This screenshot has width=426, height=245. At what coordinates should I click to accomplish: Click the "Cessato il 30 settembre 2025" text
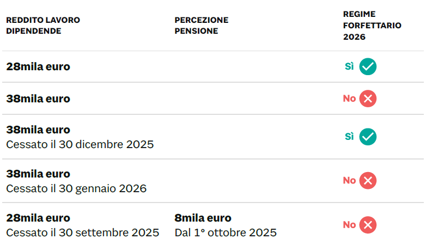click(83, 232)
